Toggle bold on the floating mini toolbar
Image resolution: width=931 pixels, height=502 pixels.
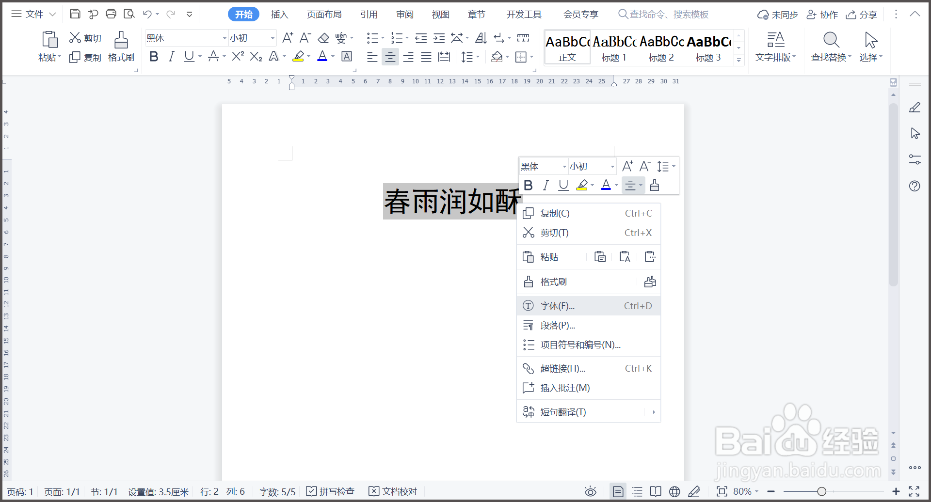click(528, 185)
